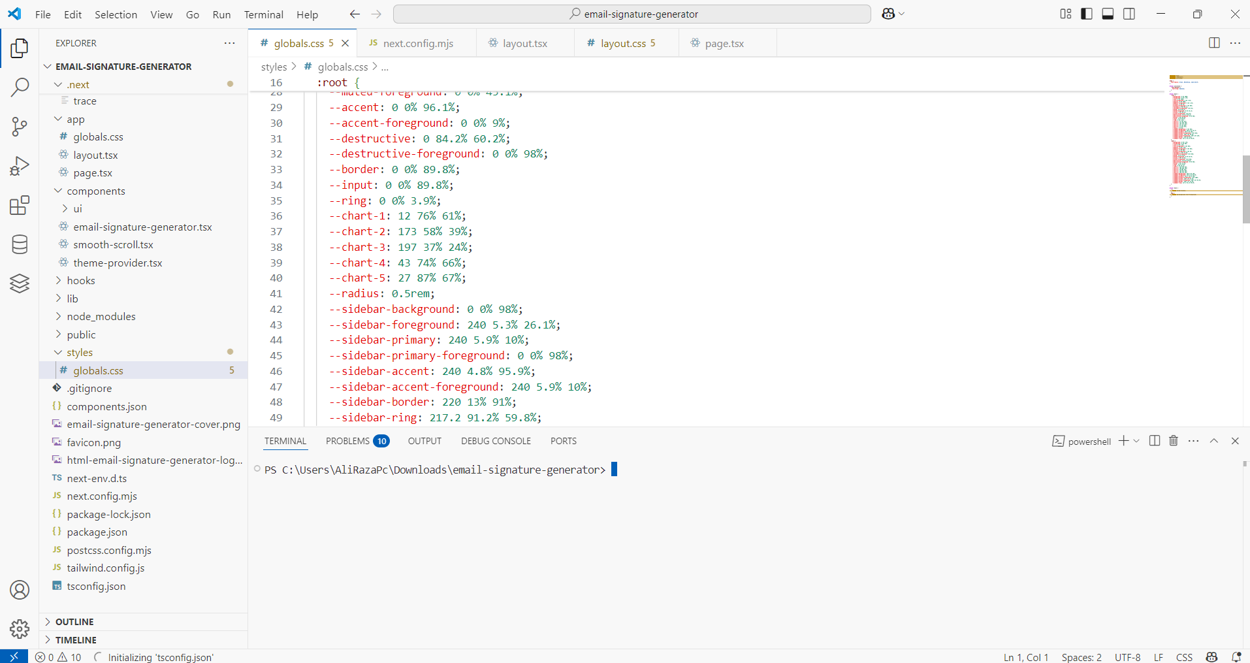Toggle the Secondary Side Bar visibility

point(1129,14)
